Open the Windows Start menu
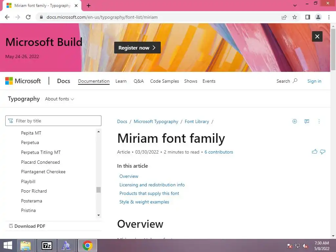The image size is (336, 252). click(8, 245)
